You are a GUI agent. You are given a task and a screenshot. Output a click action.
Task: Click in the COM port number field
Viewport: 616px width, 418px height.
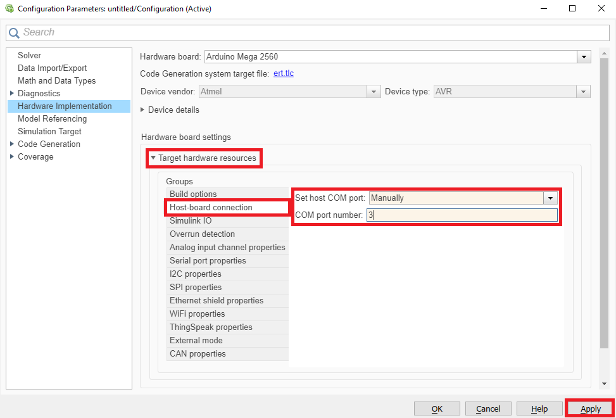tap(462, 215)
